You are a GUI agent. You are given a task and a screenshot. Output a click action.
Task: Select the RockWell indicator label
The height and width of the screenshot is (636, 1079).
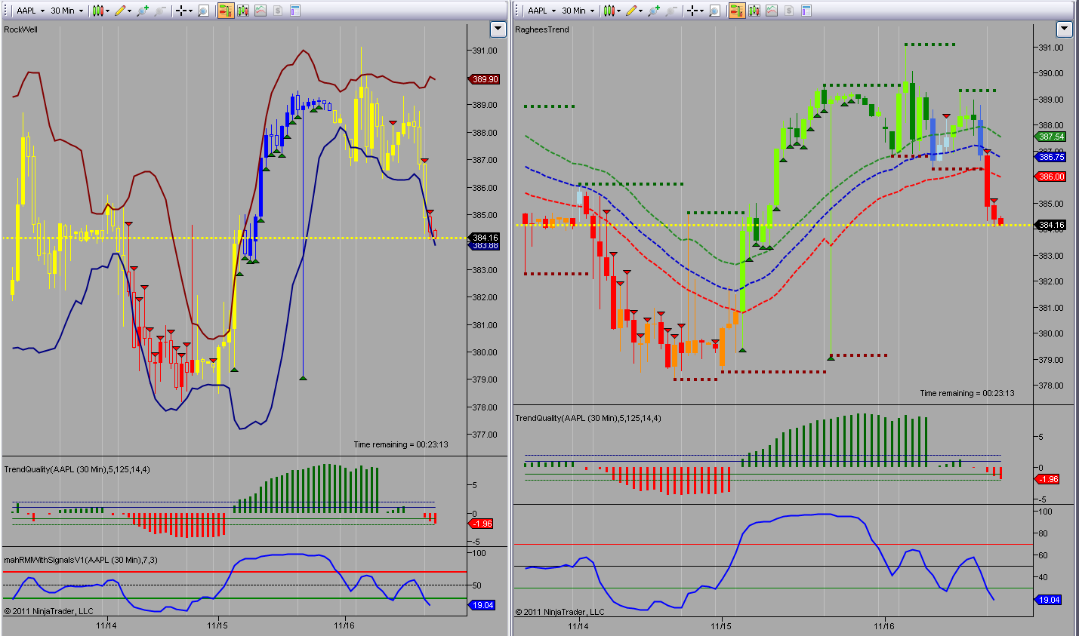[21, 29]
